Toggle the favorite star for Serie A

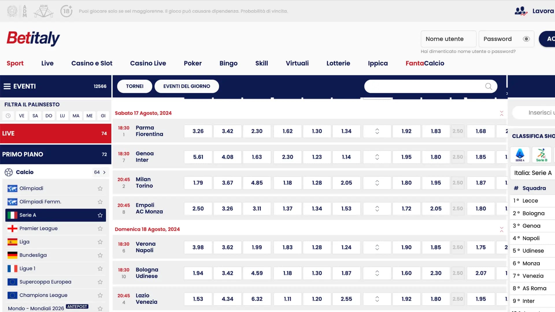point(100,215)
